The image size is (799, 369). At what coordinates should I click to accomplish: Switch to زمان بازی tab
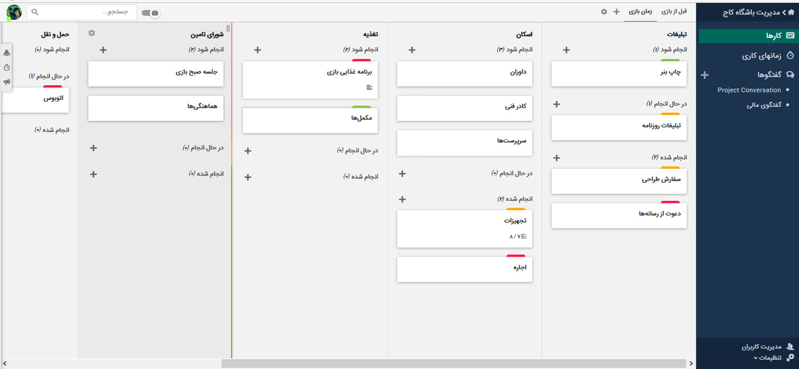click(x=641, y=12)
